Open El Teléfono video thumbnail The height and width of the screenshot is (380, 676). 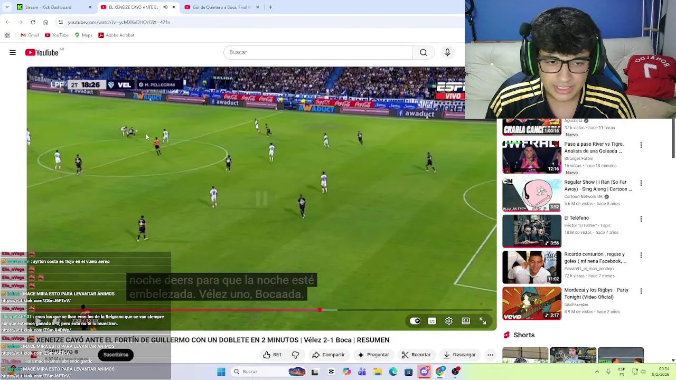tap(532, 231)
